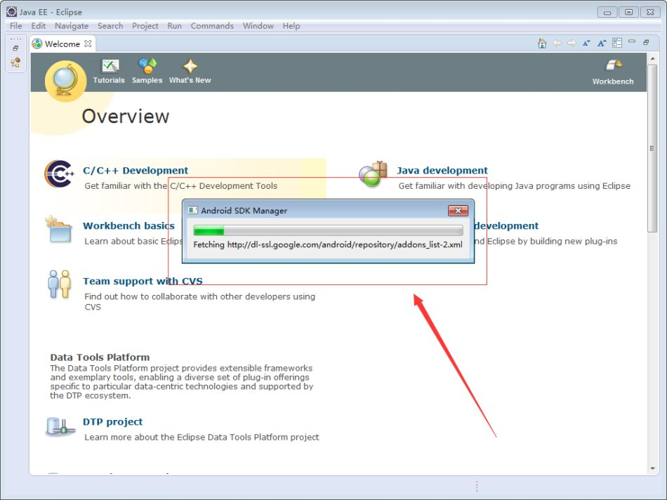
Task: Minimize the Welcome view
Action: 632,41
